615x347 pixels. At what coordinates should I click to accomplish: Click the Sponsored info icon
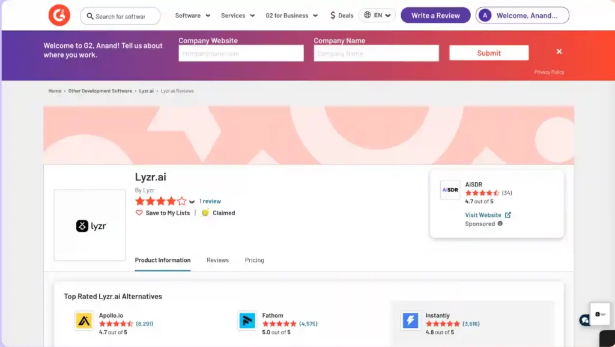click(x=500, y=224)
